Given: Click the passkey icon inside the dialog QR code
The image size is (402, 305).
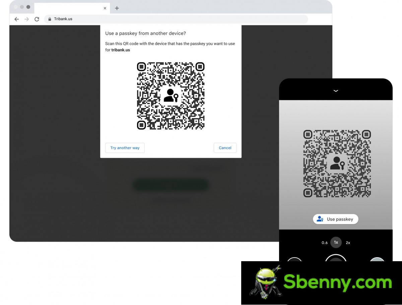Looking at the screenshot, I should pos(171,96).
